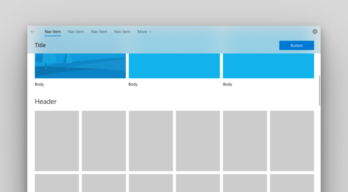This screenshot has height=192, width=348.
Task: Select the middle solid blue image tile
Action: pyautogui.click(x=174, y=66)
